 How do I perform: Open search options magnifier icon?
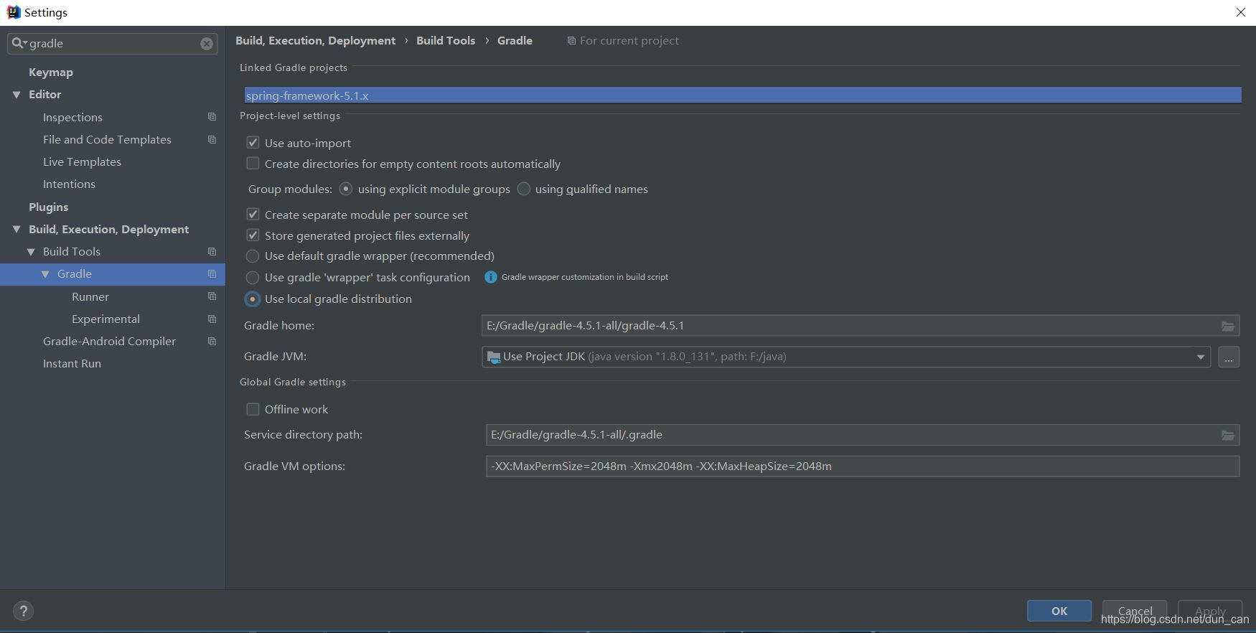click(19, 43)
